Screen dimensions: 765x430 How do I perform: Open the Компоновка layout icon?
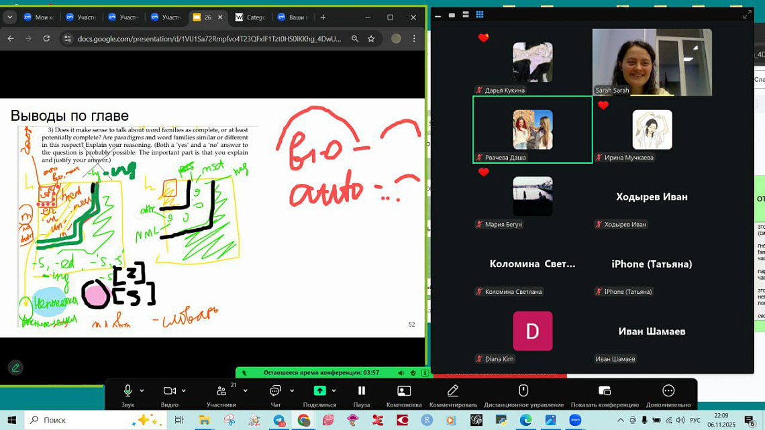coord(404,391)
